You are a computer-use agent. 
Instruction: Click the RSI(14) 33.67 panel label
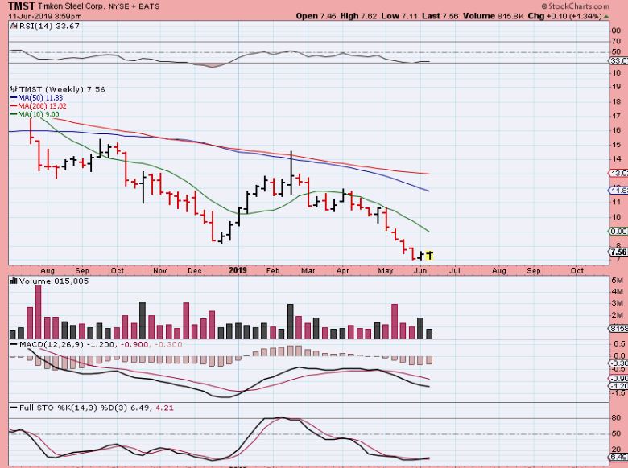tap(49, 26)
